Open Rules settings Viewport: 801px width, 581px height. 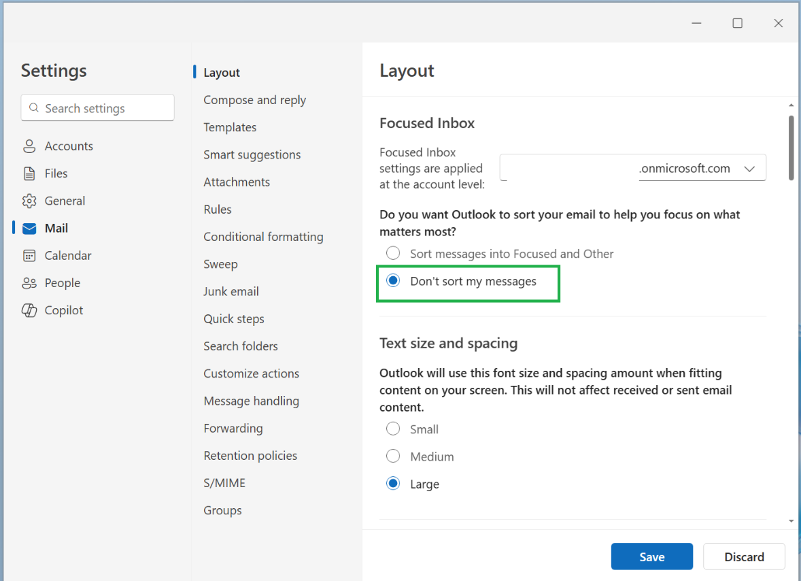coord(217,210)
